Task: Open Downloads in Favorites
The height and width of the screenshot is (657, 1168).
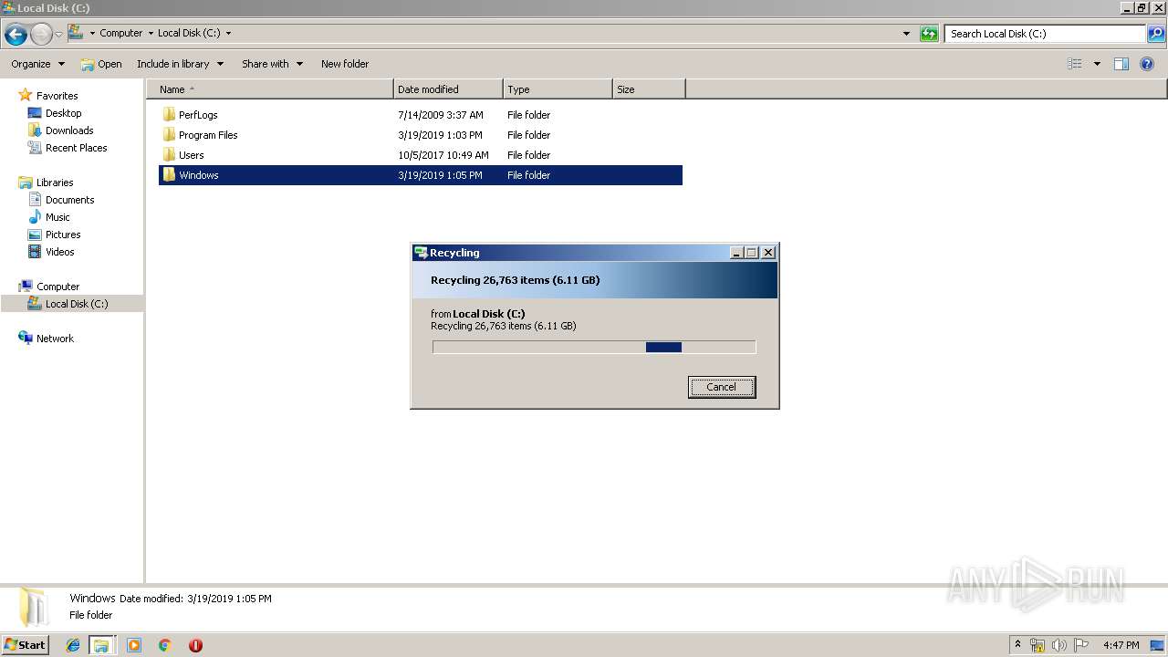Action: (x=69, y=130)
